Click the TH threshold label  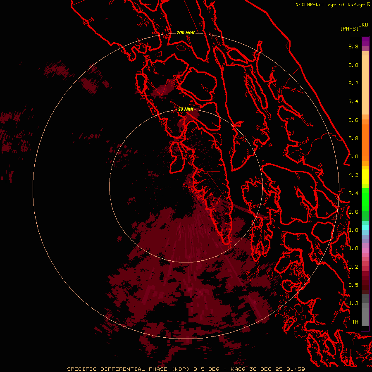pyautogui.click(x=355, y=322)
